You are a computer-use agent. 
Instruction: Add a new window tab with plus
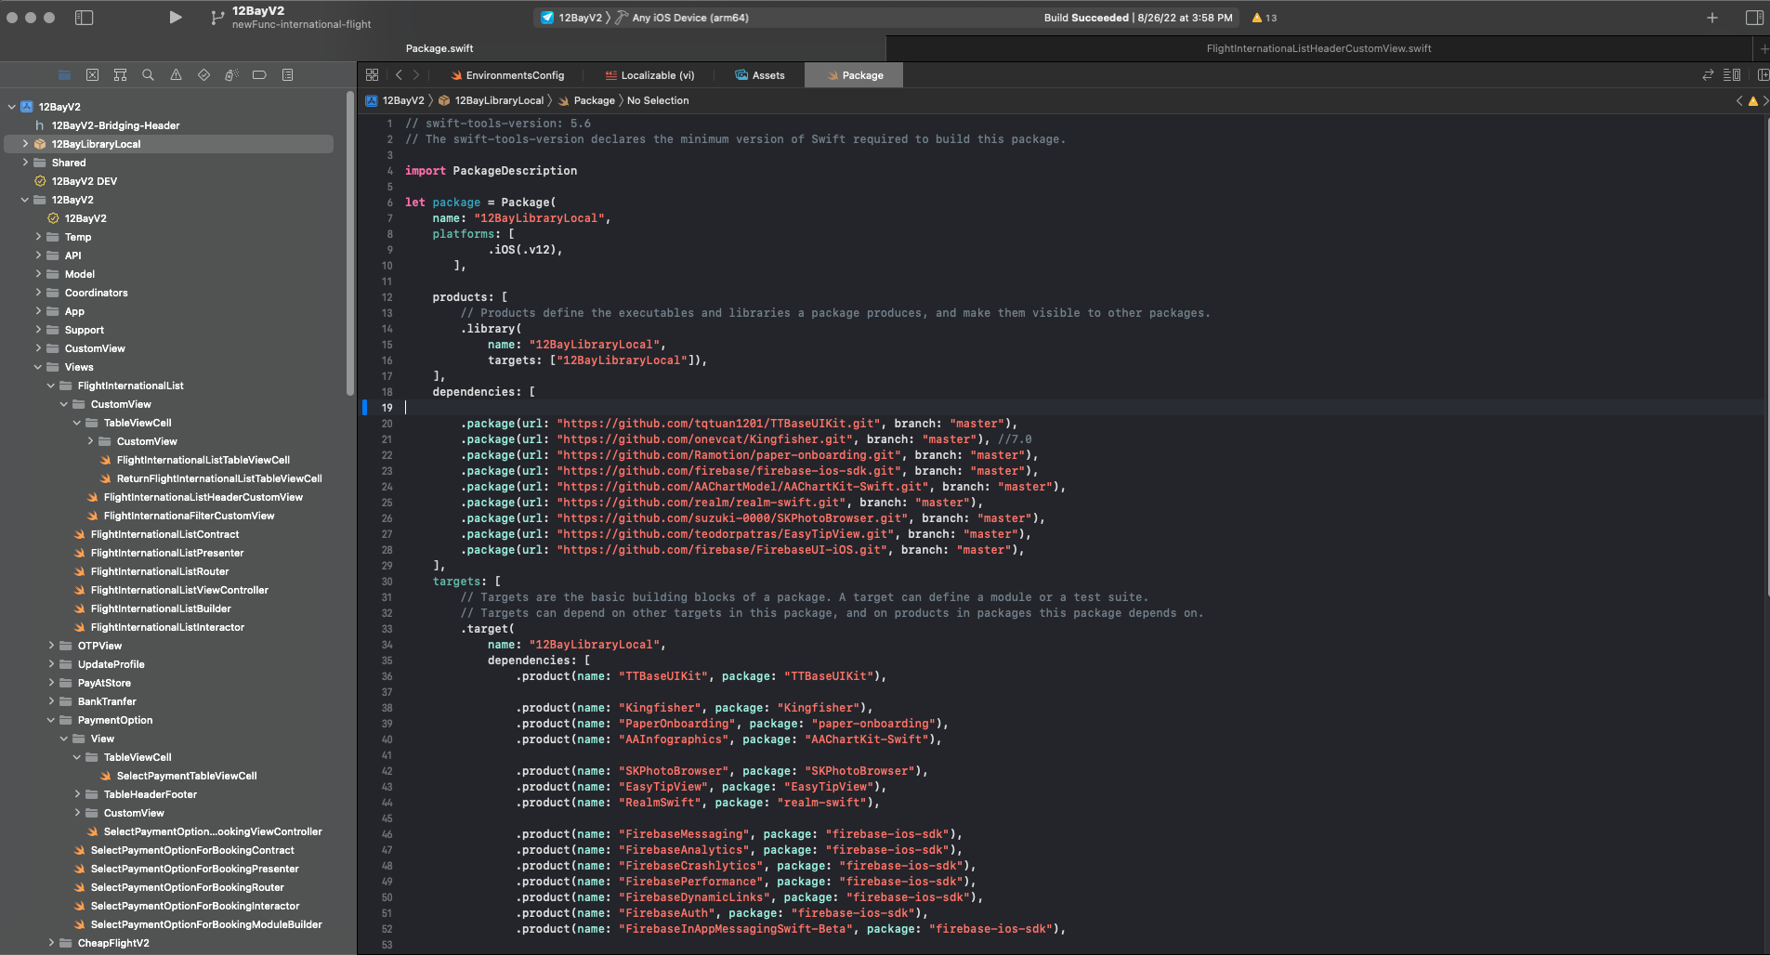(x=1763, y=48)
